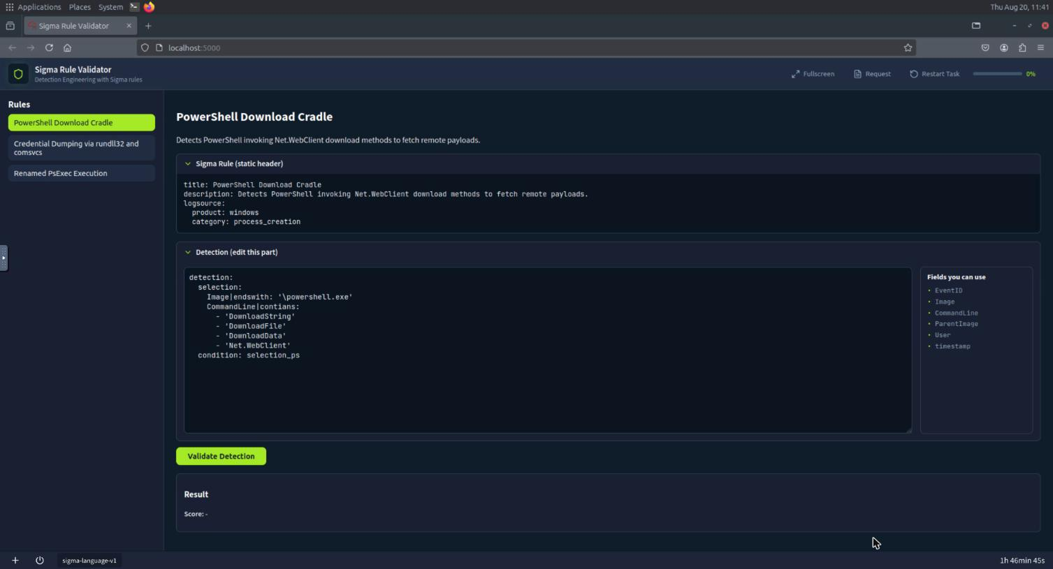Image resolution: width=1053 pixels, height=569 pixels.
Task: Open the Firefox hamburger menu
Action: point(1040,47)
